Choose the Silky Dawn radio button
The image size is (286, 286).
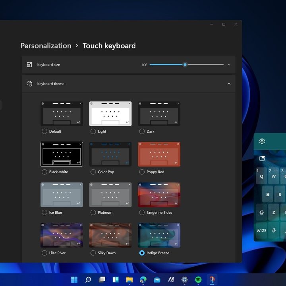tap(93, 253)
